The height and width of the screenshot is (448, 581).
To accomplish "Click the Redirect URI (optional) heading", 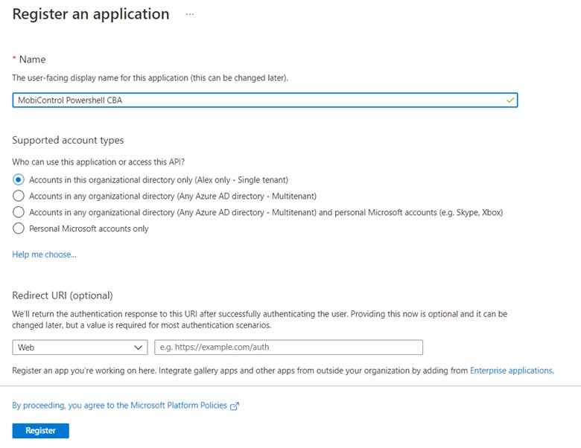I will pos(62,295).
